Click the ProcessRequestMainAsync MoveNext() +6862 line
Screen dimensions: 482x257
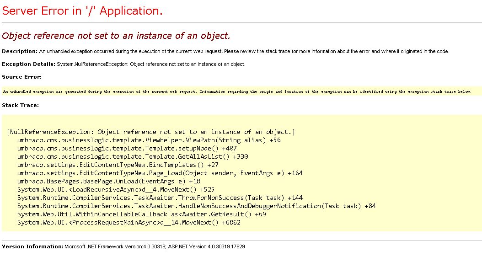click(129, 222)
